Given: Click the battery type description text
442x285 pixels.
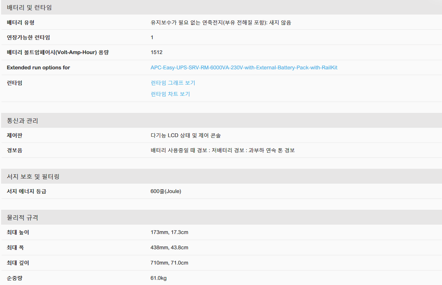Looking at the screenshot, I should pyautogui.click(x=220, y=22).
